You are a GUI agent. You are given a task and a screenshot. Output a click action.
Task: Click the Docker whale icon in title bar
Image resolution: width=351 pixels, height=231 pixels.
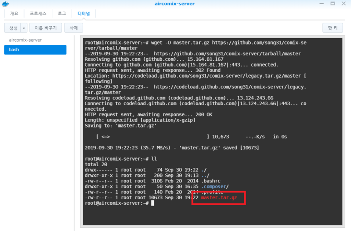[x=5, y=4]
